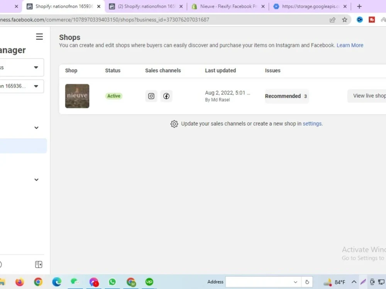Click the Shop column header
The height and width of the screenshot is (289, 386).
pyautogui.click(x=71, y=71)
